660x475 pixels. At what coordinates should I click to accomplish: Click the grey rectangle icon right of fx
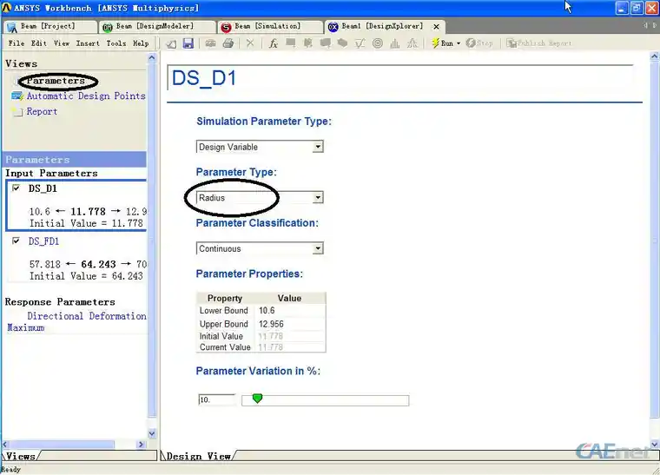[290, 43]
